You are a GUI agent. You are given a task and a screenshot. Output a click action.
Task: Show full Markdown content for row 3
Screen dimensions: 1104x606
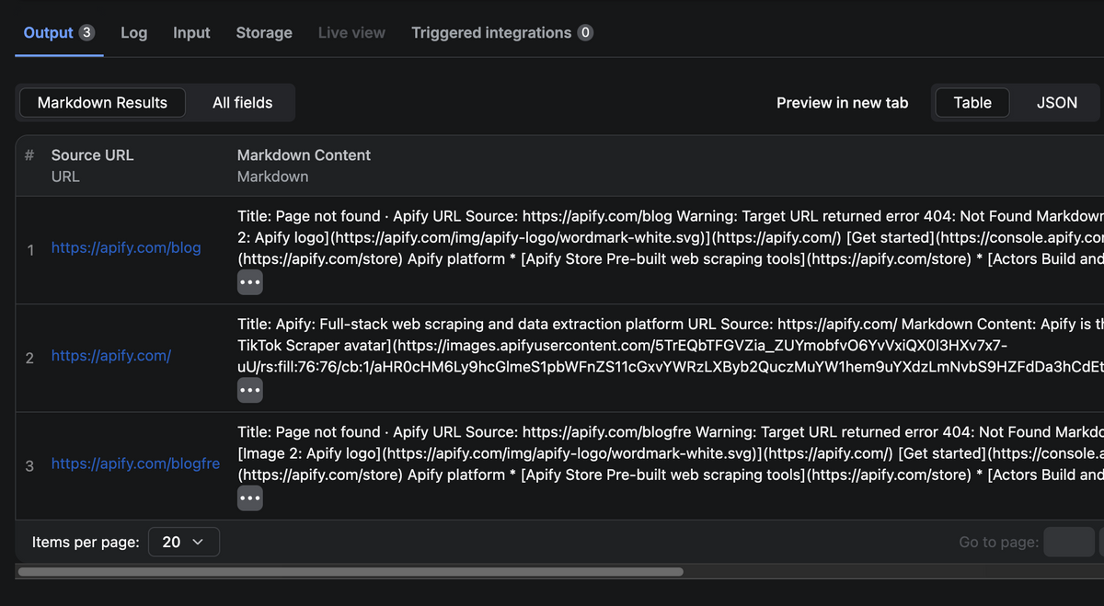(x=249, y=497)
